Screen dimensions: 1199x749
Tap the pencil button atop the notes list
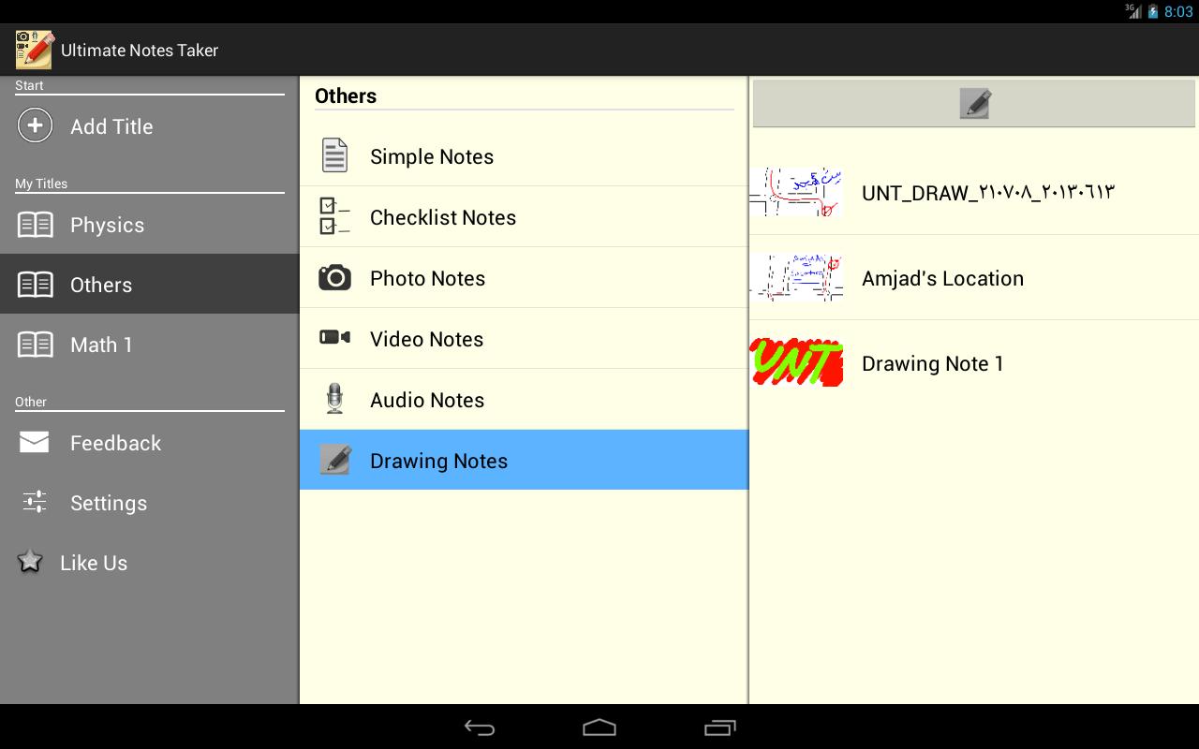tap(973, 103)
